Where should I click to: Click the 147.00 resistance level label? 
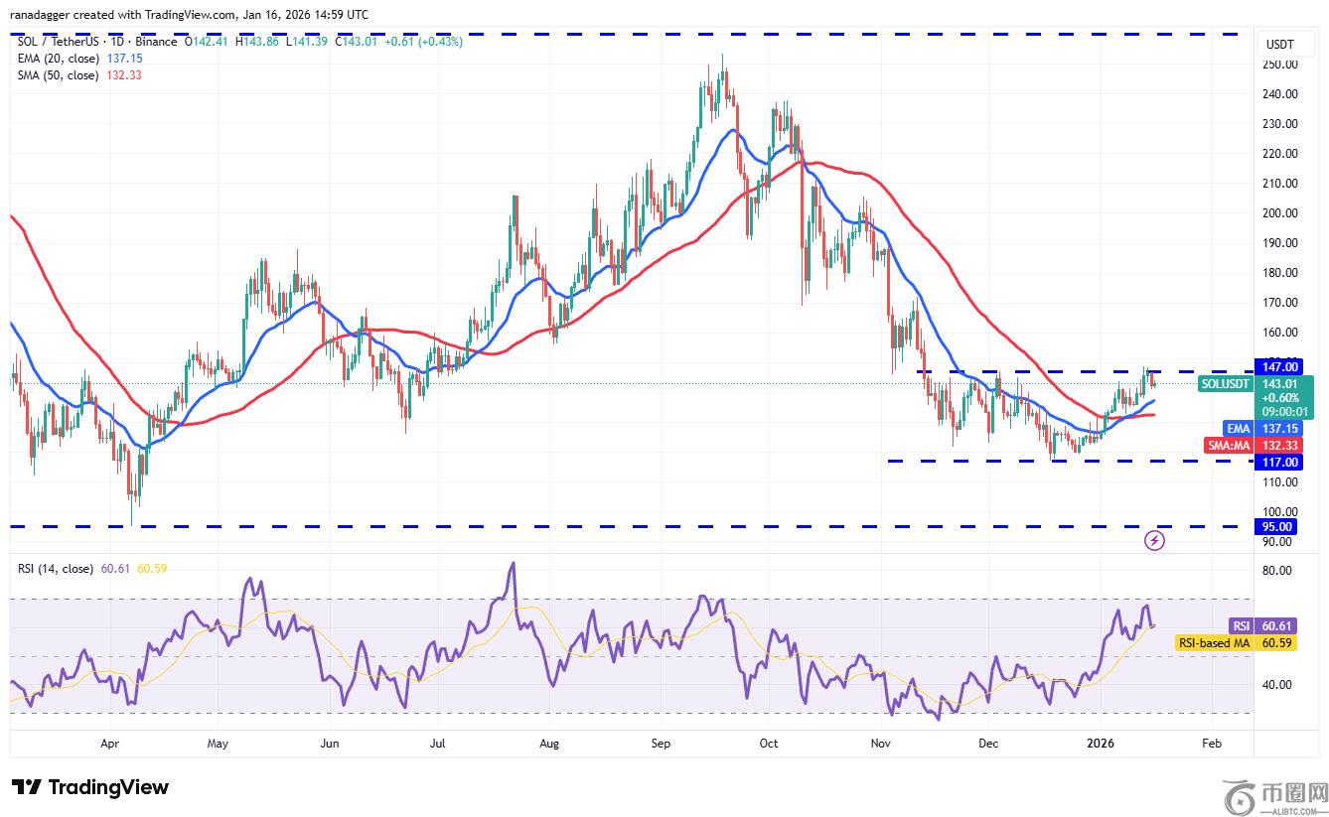tap(1279, 366)
